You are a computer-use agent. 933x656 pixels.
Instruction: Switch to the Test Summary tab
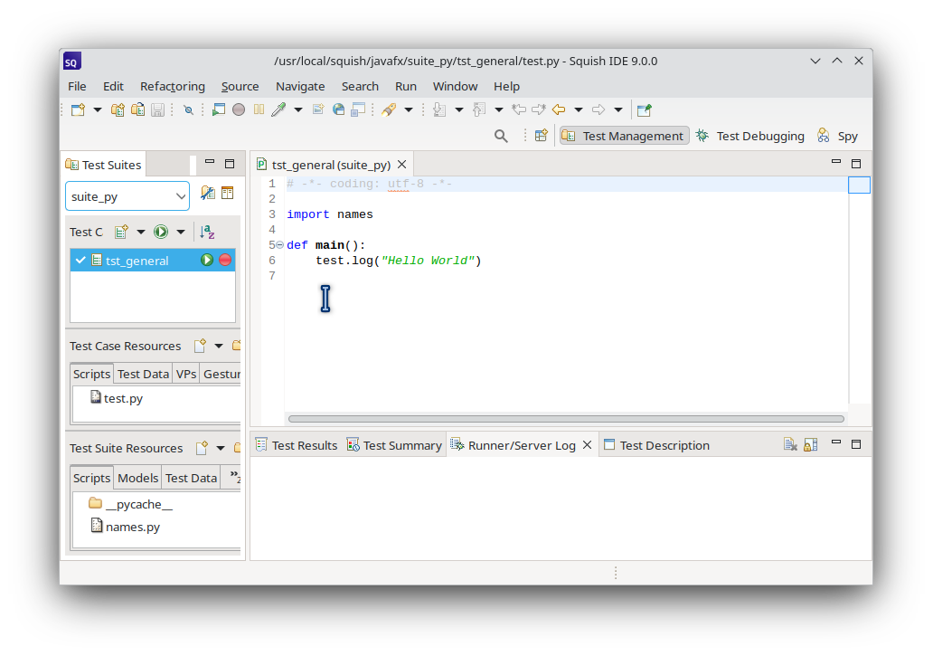click(x=402, y=444)
